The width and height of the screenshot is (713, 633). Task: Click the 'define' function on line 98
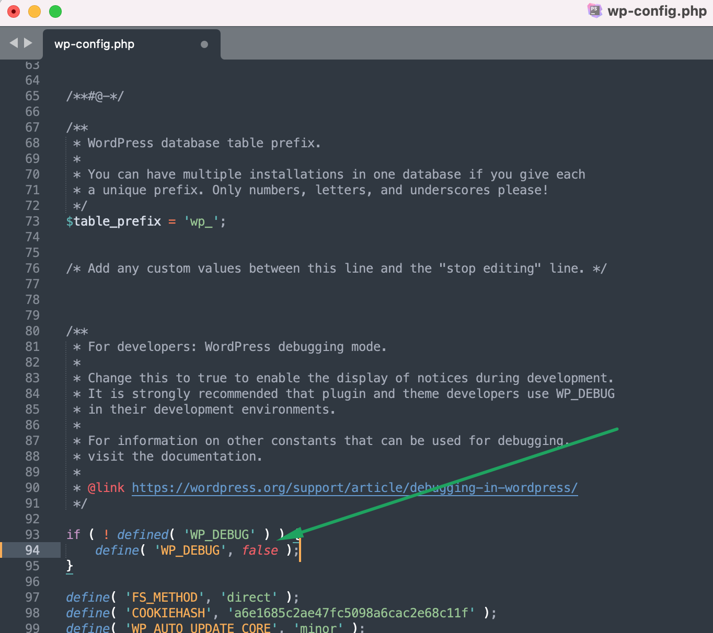point(88,613)
